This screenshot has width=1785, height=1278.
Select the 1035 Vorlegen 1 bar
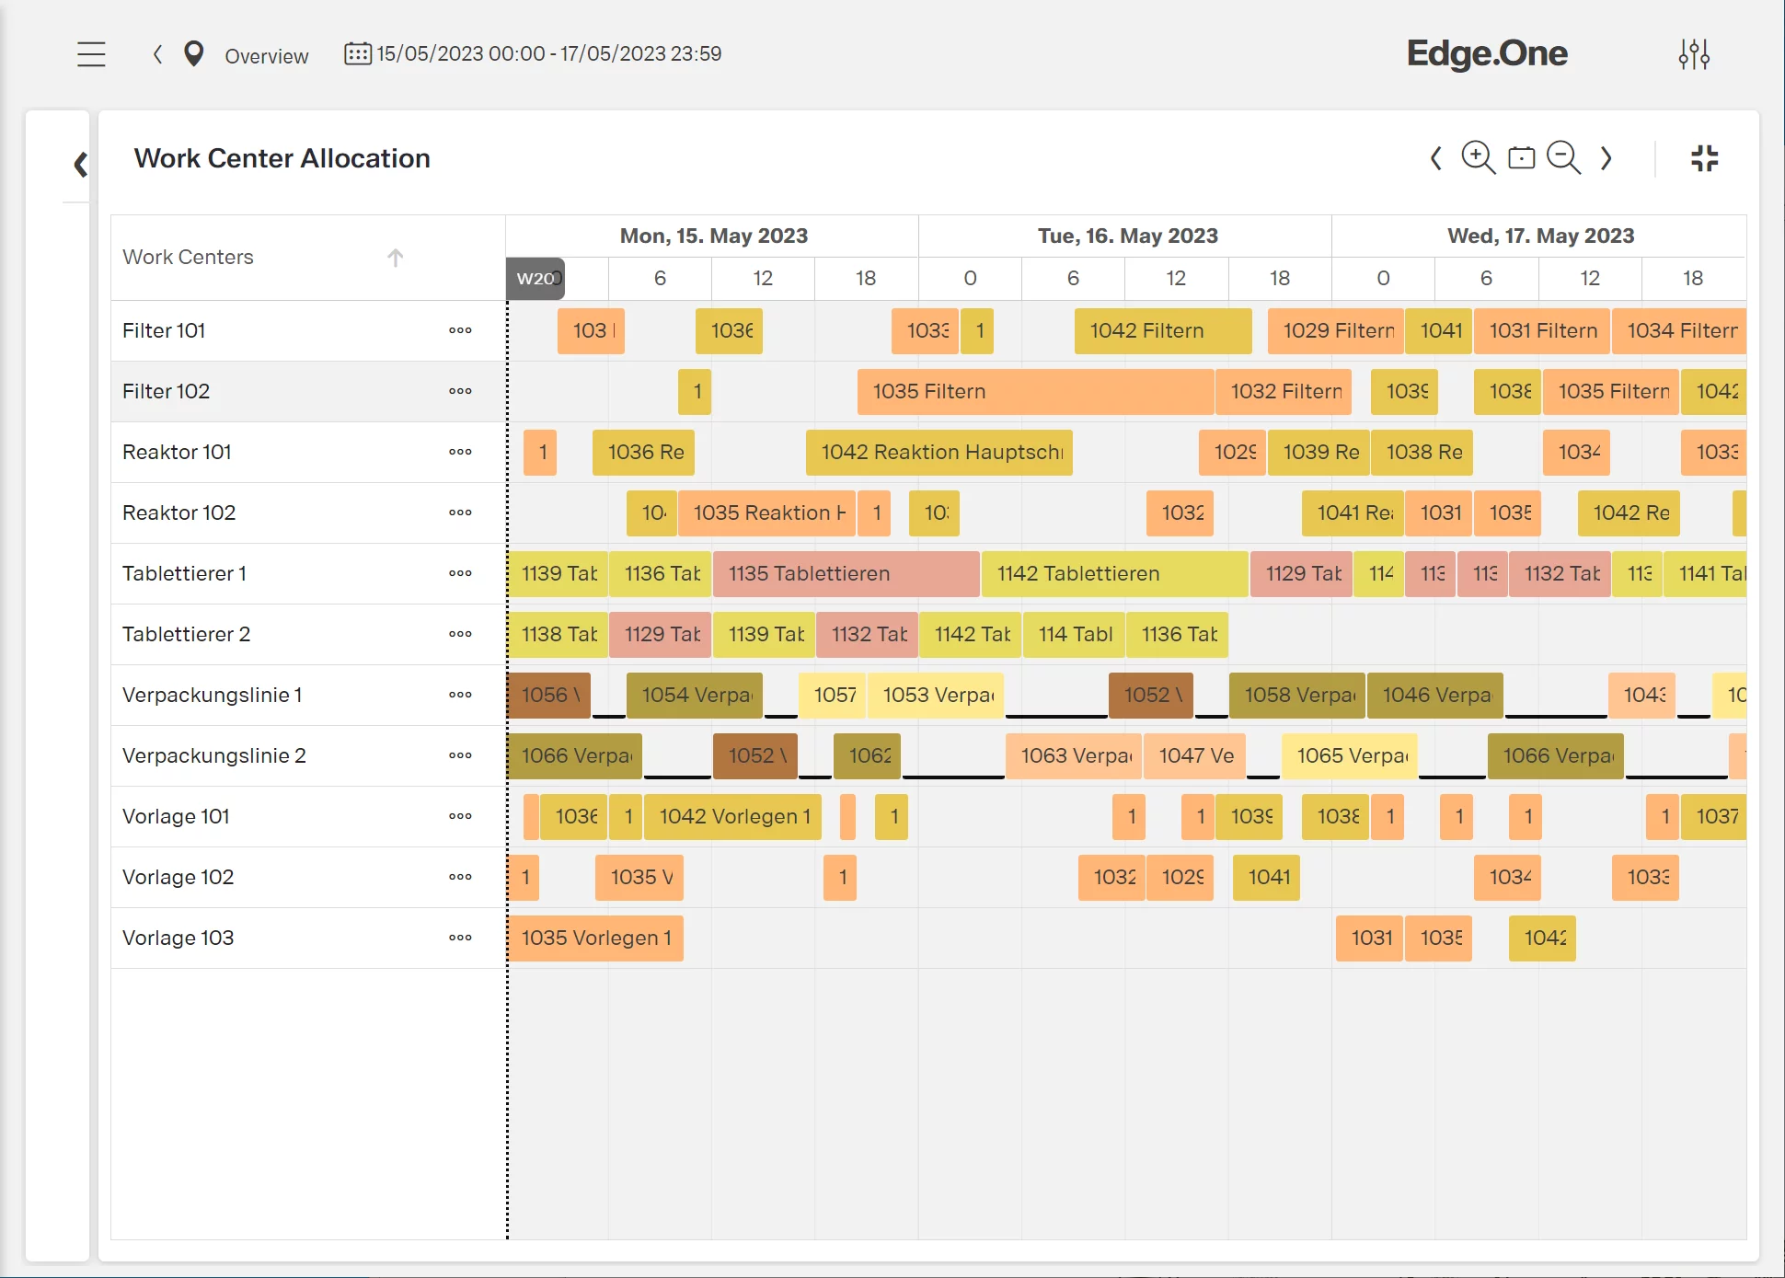click(x=595, y=938)
